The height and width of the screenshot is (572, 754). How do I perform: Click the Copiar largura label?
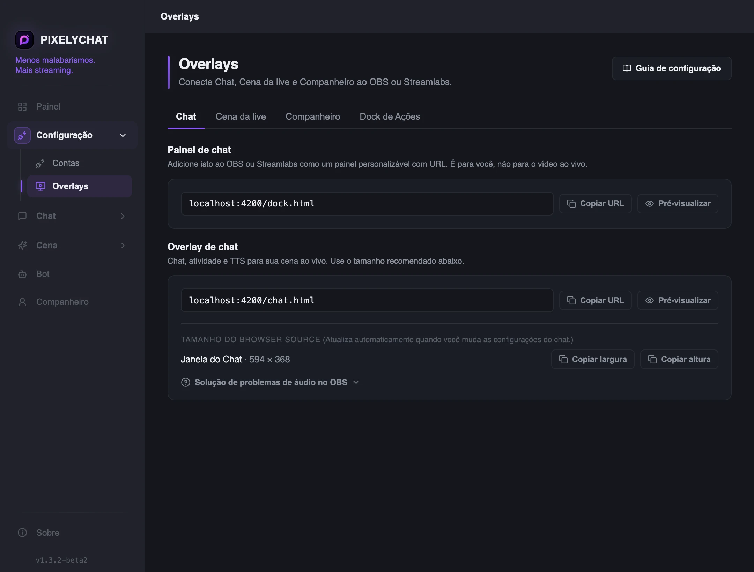(x=599, y=359)
